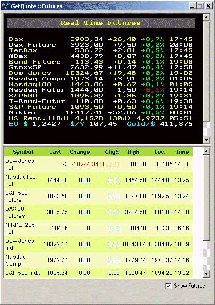Click the Low column header
Image resolution: width=215 pixels, height=305 pixels.
click(160, 152)
